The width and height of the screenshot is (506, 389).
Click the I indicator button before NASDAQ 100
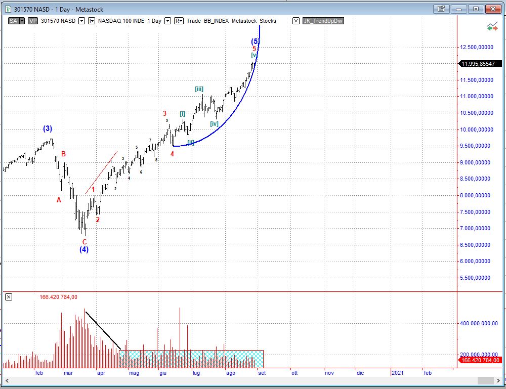pyautogui.click(x=92, y=21)
